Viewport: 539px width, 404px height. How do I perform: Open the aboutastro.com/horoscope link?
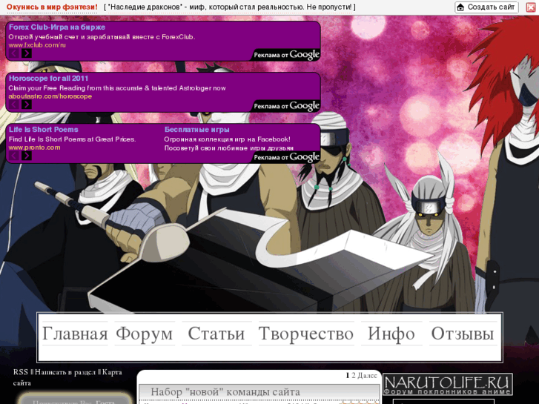click(50, 96)
